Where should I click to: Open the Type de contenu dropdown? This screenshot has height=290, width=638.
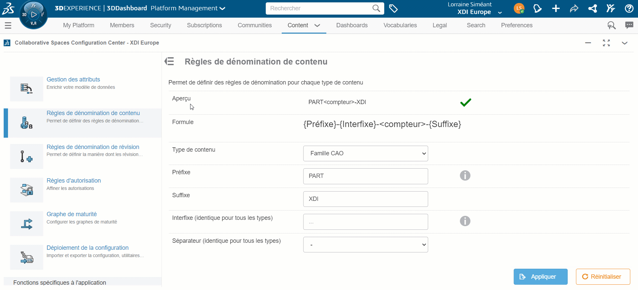[x=365, y=153]
